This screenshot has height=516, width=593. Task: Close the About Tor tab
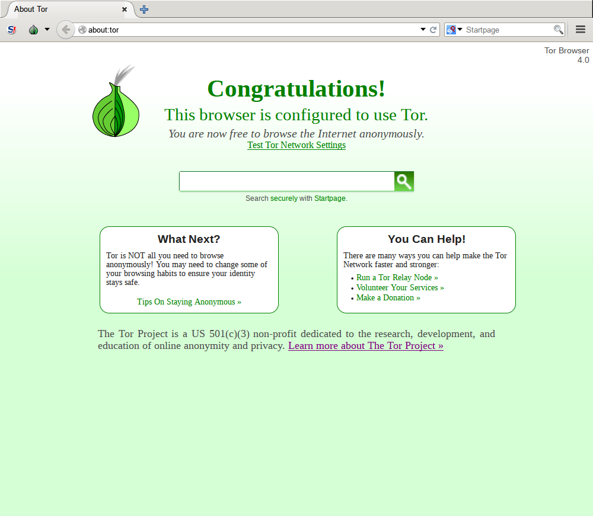125,9
